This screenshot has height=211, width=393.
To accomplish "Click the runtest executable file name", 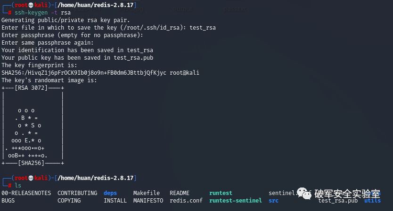I will click(221, 193).
